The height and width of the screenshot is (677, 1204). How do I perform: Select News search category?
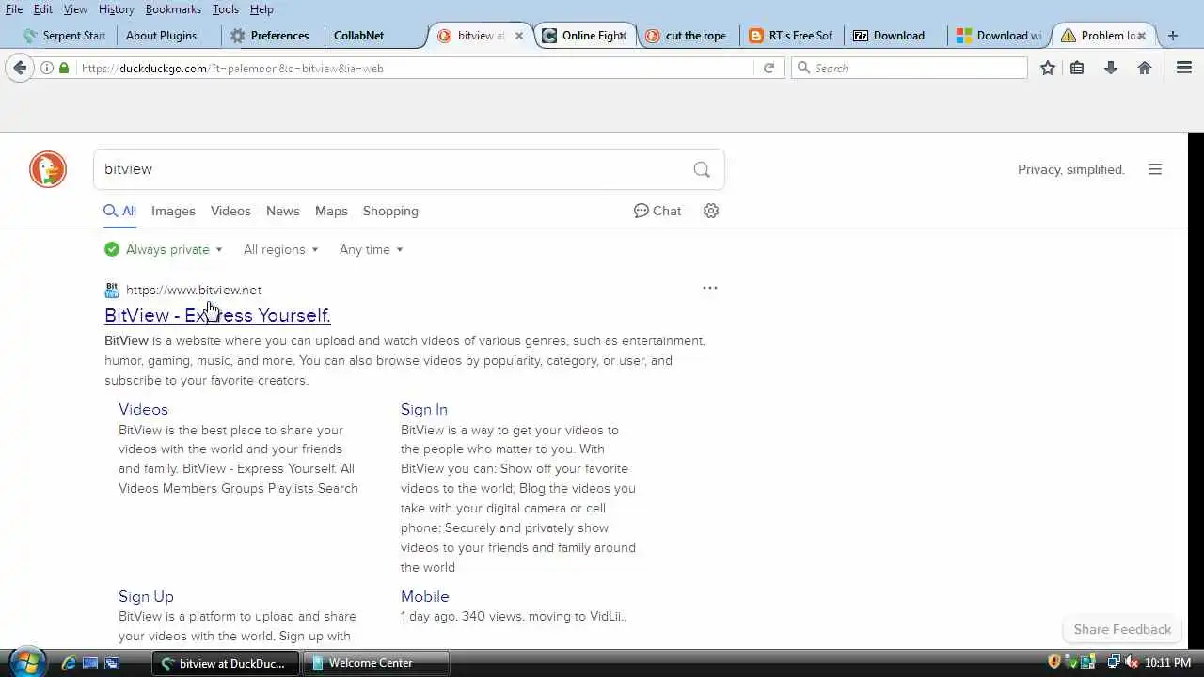[x=282, y=211]
